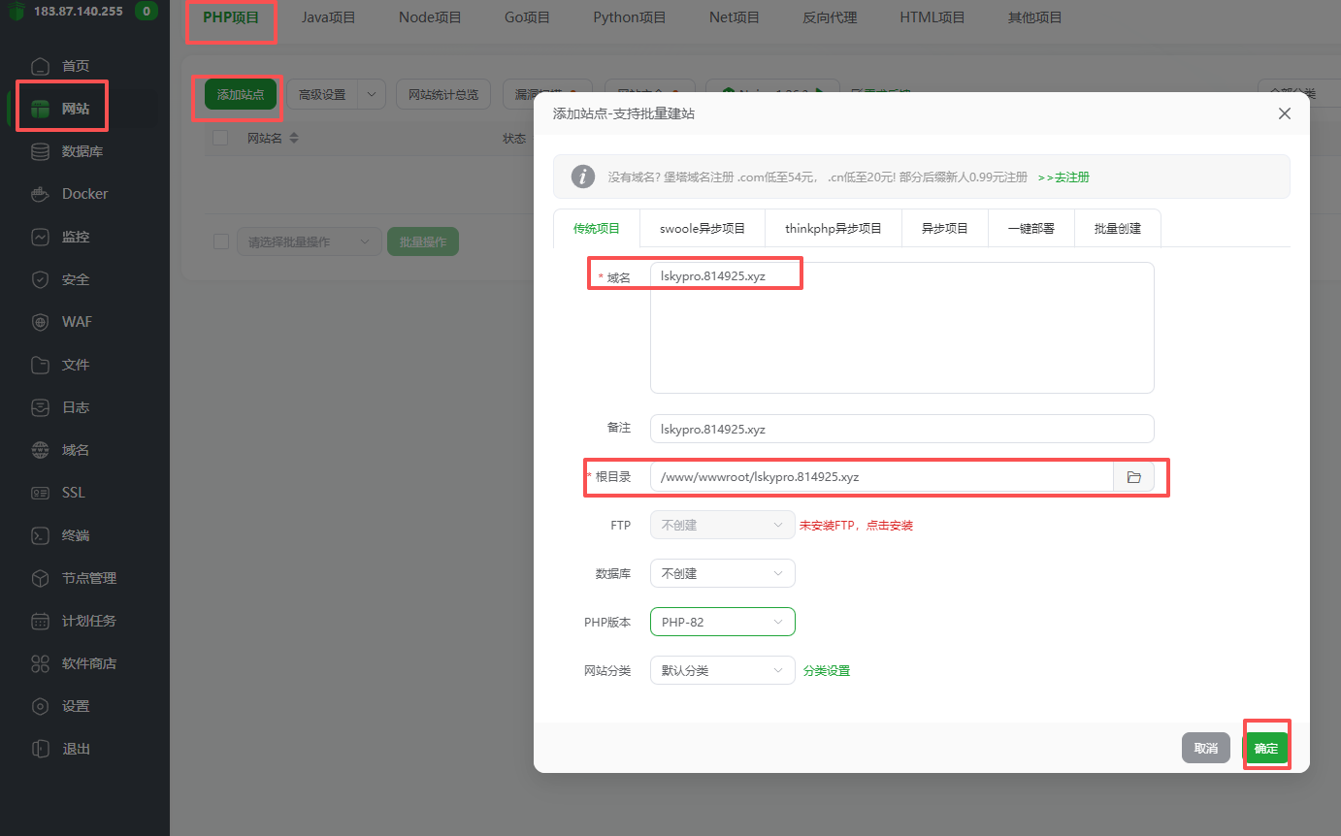This screenshot has height=836, width=1341.
Task: Click the Terminal icon in the sidebar
Action: tap(40, 535)
